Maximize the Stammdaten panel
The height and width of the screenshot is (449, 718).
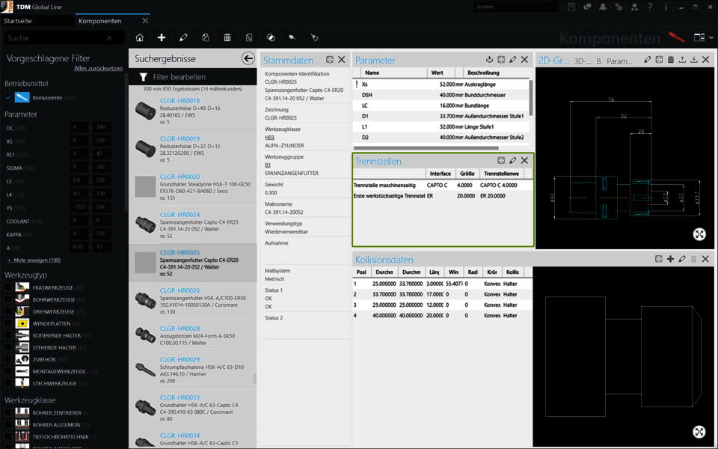coord(330,60)
